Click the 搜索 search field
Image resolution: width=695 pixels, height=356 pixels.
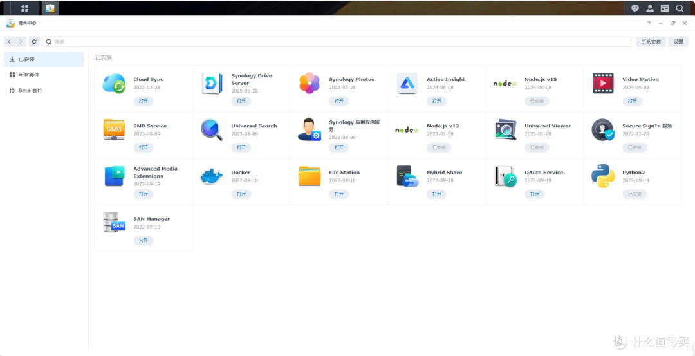(337, 42)
